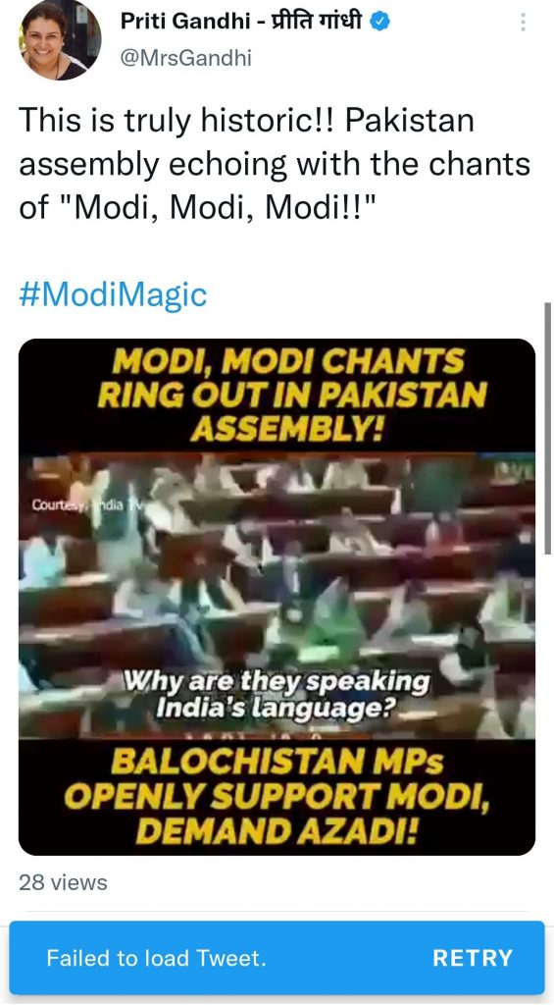The height and width of the screenshot is (1005, 554).
Task: Click the 'This is truly historic!!' opening line
Action: (178, 120)
